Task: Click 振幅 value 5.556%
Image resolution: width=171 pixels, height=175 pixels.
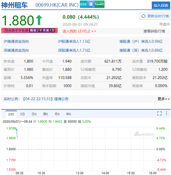Action: click(x=27, y=77)
